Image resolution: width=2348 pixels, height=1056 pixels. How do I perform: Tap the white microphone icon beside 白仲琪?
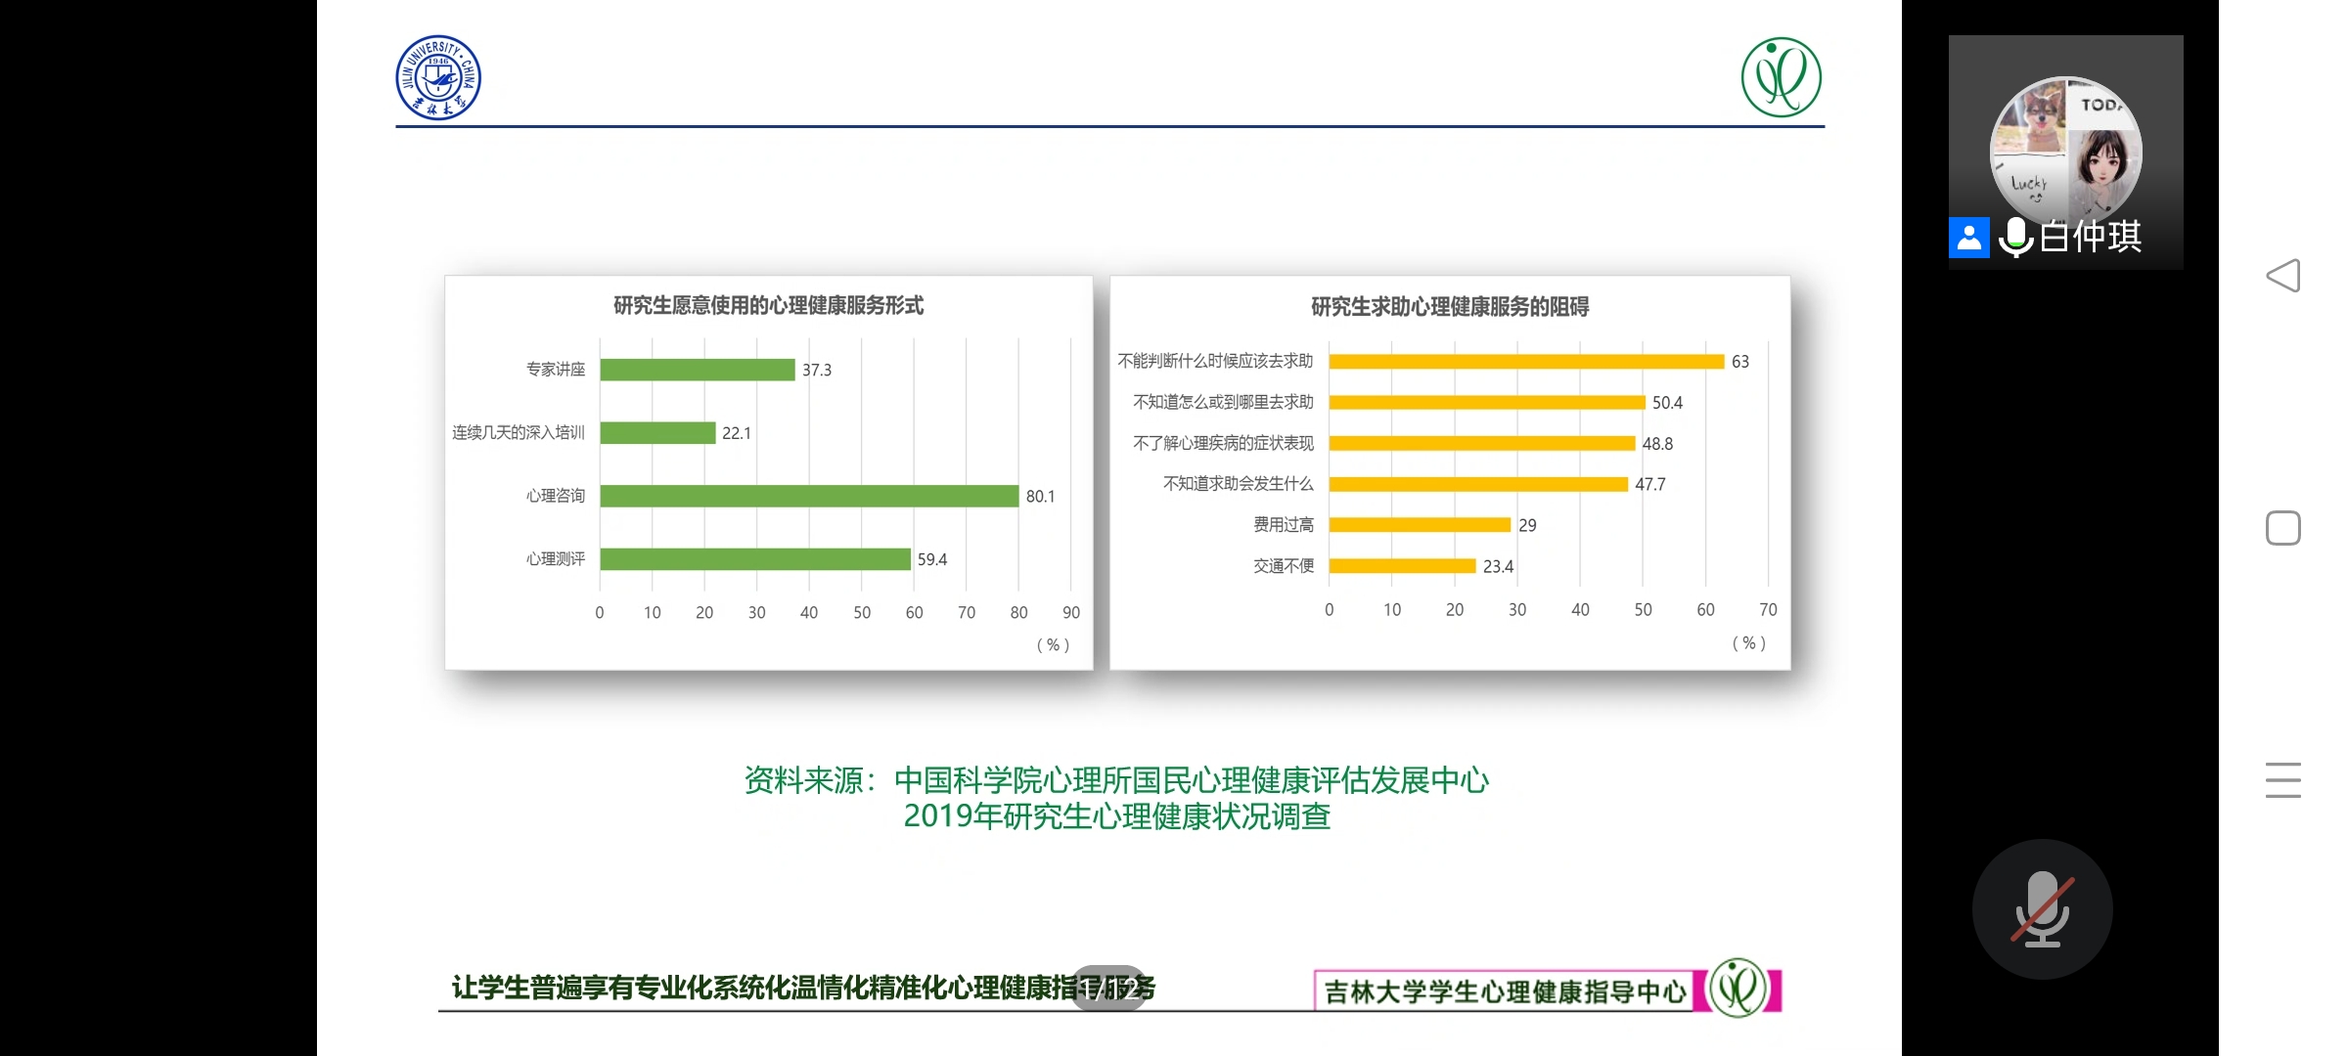2015,237
